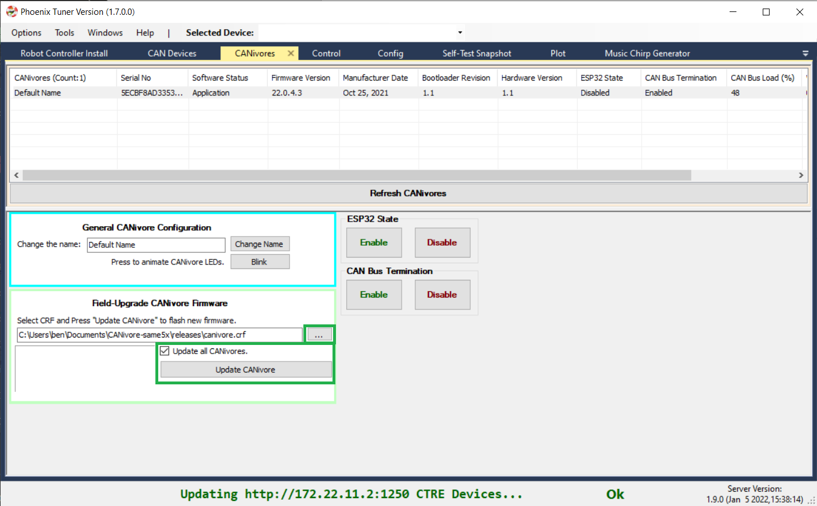Click the table scroll left arrow

point(16,175)
